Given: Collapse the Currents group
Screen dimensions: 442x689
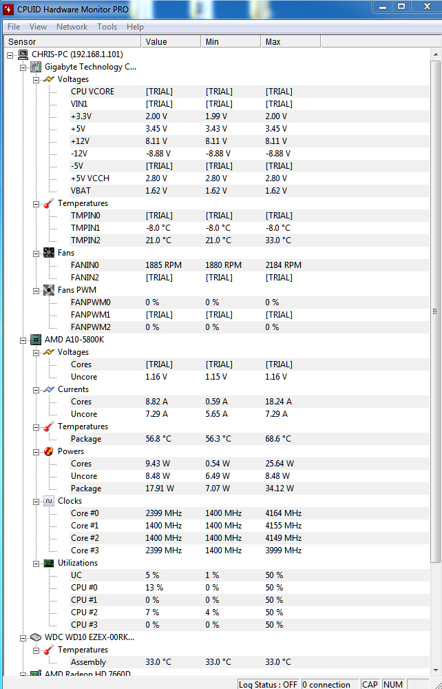Looking at the screenshot, I should coord(36,390).
